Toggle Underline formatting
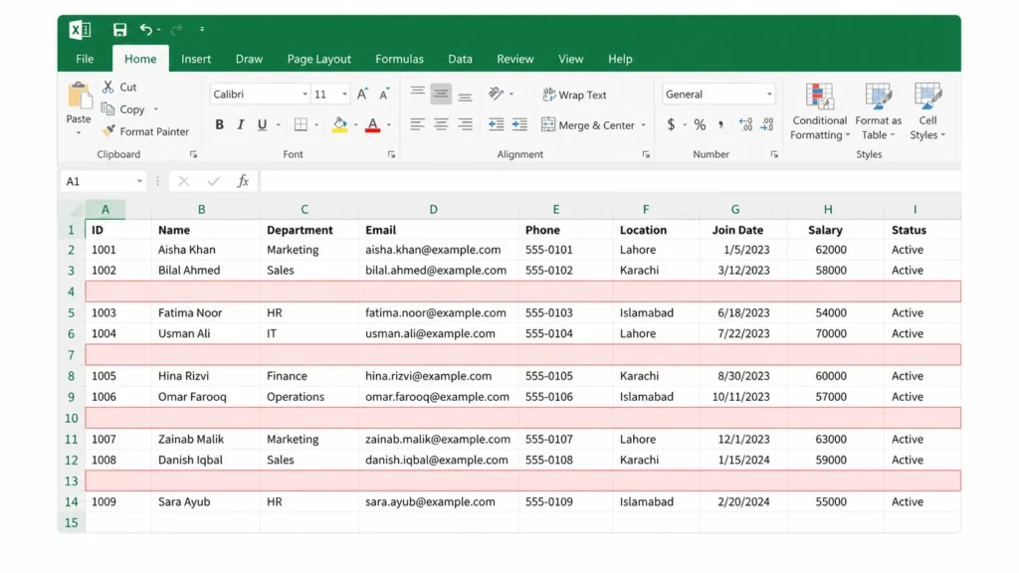 click(262, 124)
